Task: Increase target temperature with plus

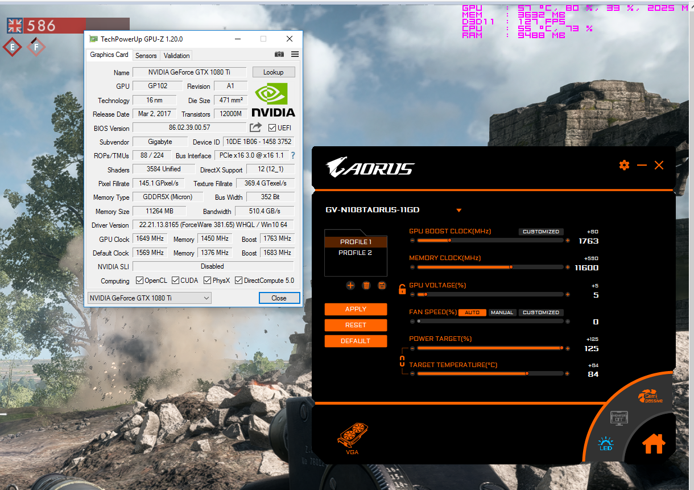Action: pyautogui.click(x=567, y=373)
